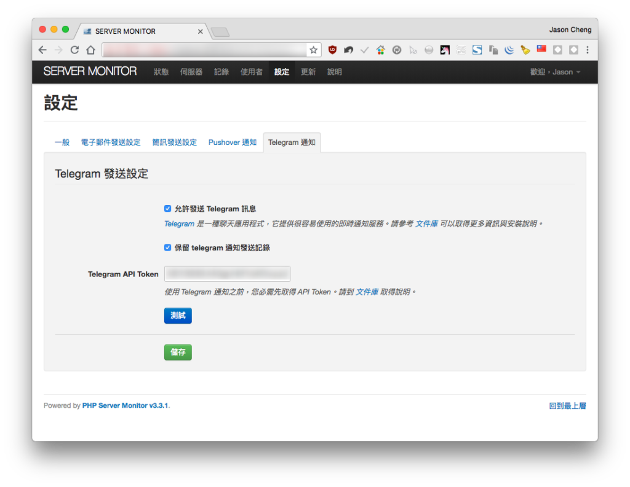Toggle the 允許發送 Telegram 訊息 checkbox
This screenshot has height=487, width=630.
pyautogui.click(x=167, y=209)
